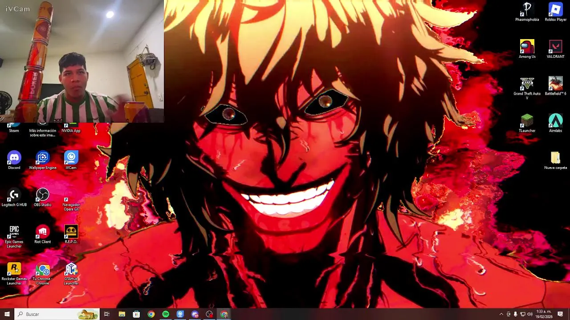This screenshot has height=320, width=570.
Task: Click the Battlefield 6 desktop icon
Action: (556, 86)
